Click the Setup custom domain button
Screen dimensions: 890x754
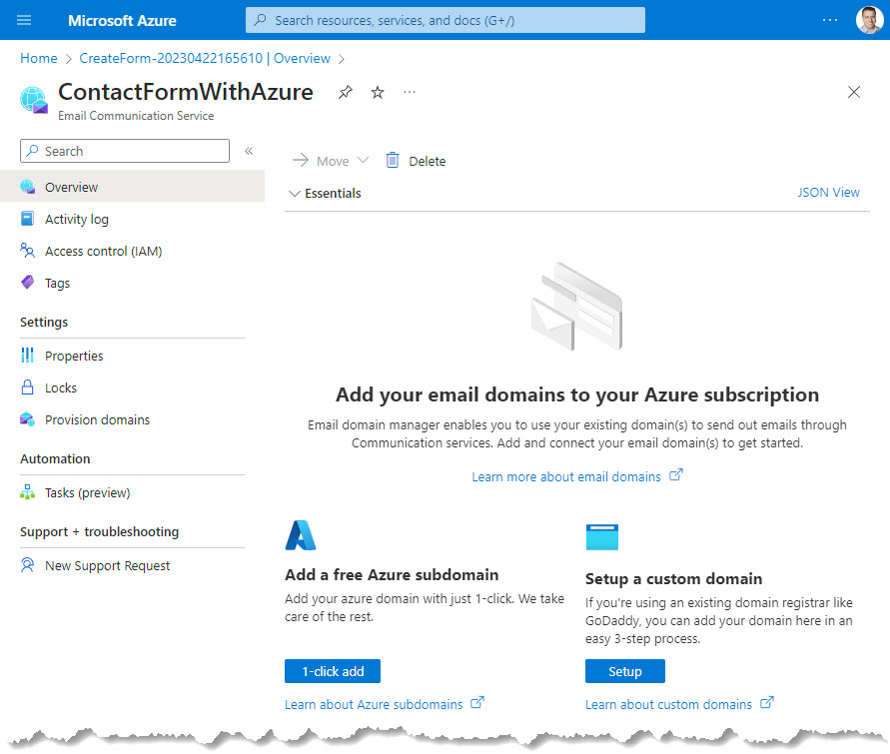[x=624, y=671]
